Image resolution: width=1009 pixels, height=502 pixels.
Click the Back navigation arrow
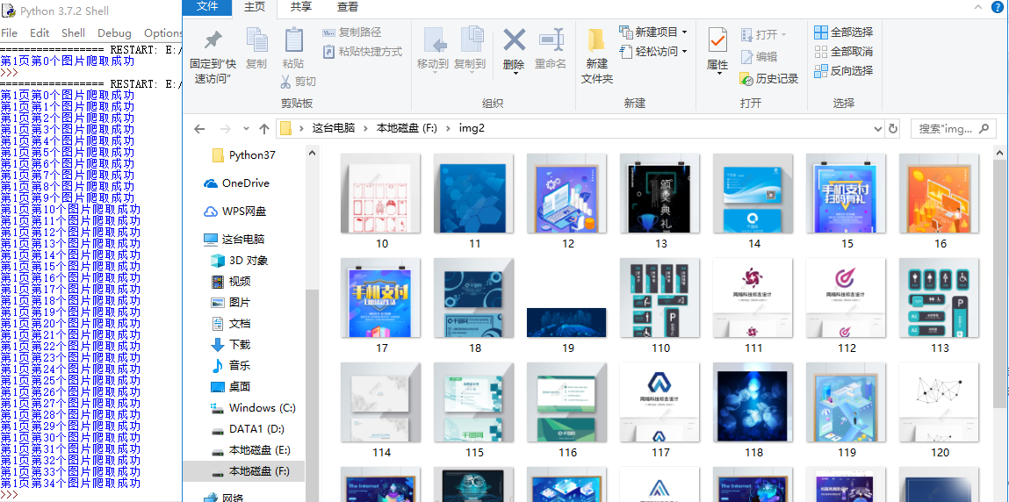(199, 128)
